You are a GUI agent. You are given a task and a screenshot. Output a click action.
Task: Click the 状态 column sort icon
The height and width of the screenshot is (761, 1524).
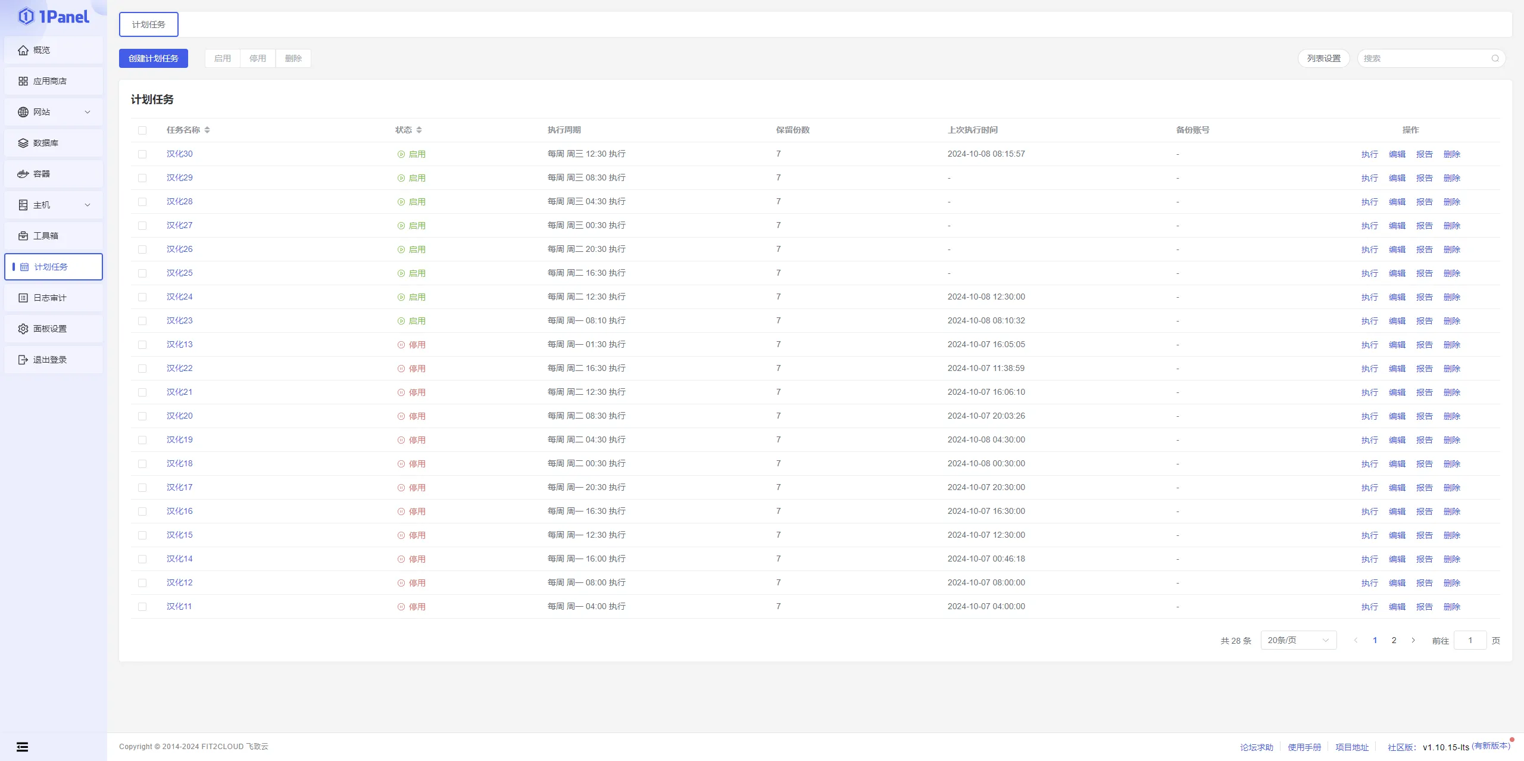click(419, 130)
